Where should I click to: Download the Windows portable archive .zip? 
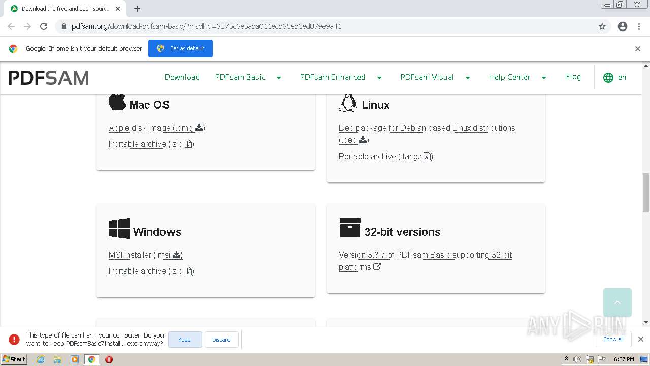point(151,271)
